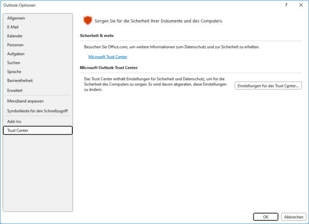Open the Microsoft Trust Center link
The width and height of the screenshot is (309, 224).
[108, 57]
